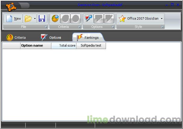Click the open folder icon

coord(28,19)
